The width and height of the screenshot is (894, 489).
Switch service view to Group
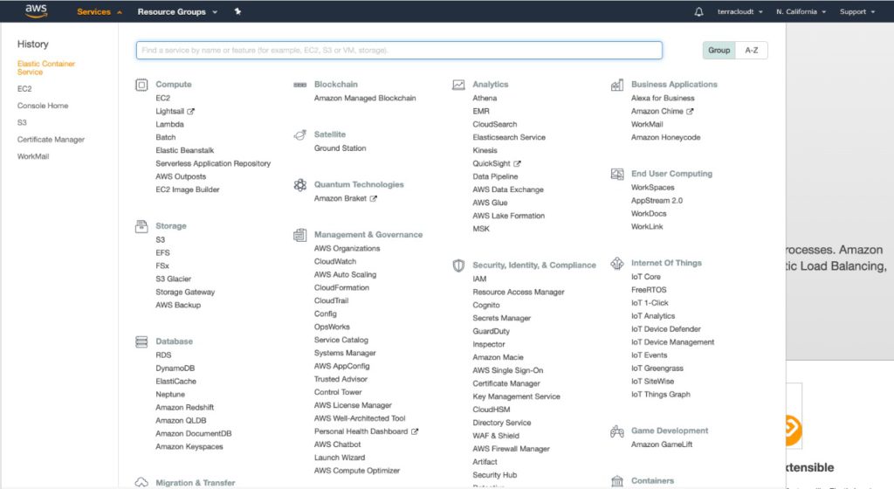coord(719,51)
